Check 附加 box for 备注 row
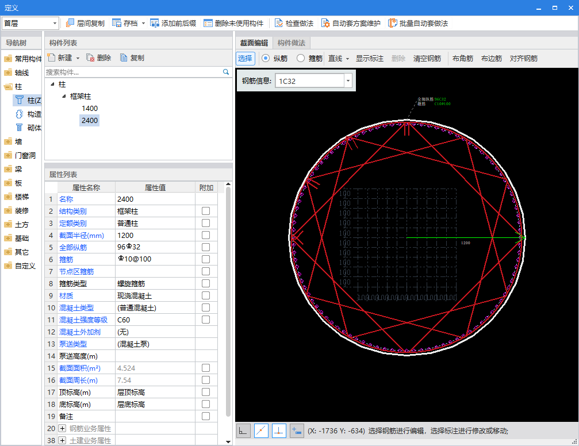Image resolution: width=579 pixels, height=446 pixels. 206,416
